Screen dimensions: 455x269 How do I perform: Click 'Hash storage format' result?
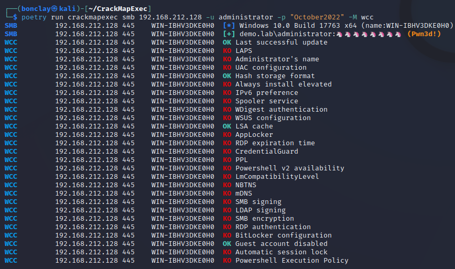click(275, 76)
